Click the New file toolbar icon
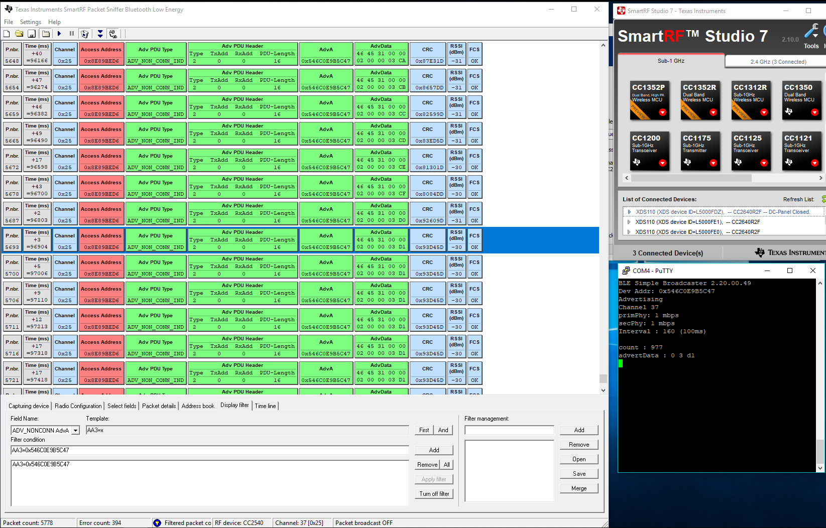 [x=7, y=34]
